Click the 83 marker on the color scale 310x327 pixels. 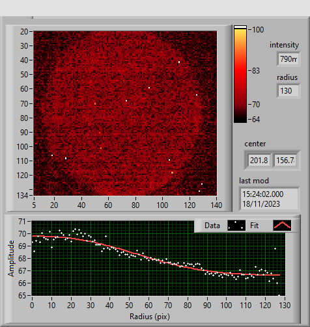256,71
